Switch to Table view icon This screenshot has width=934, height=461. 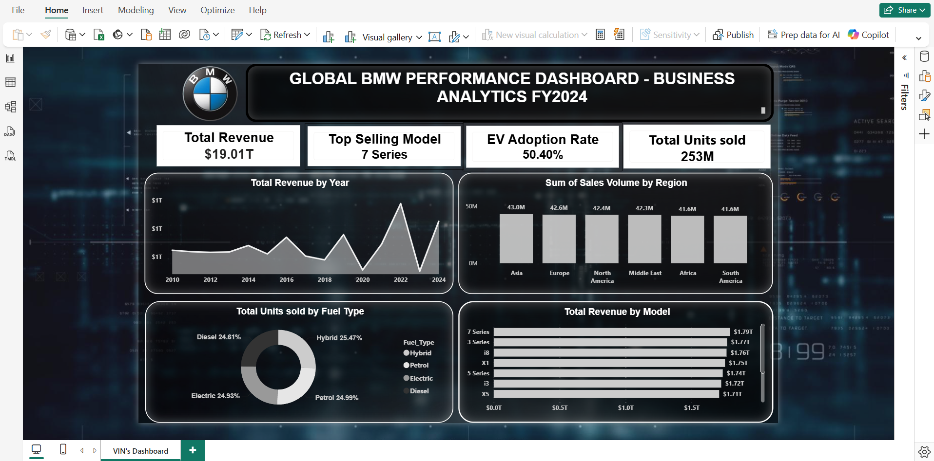click(x=10, y=82)
